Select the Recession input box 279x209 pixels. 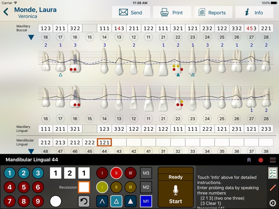pyautogui.click(x=84, y=187)
